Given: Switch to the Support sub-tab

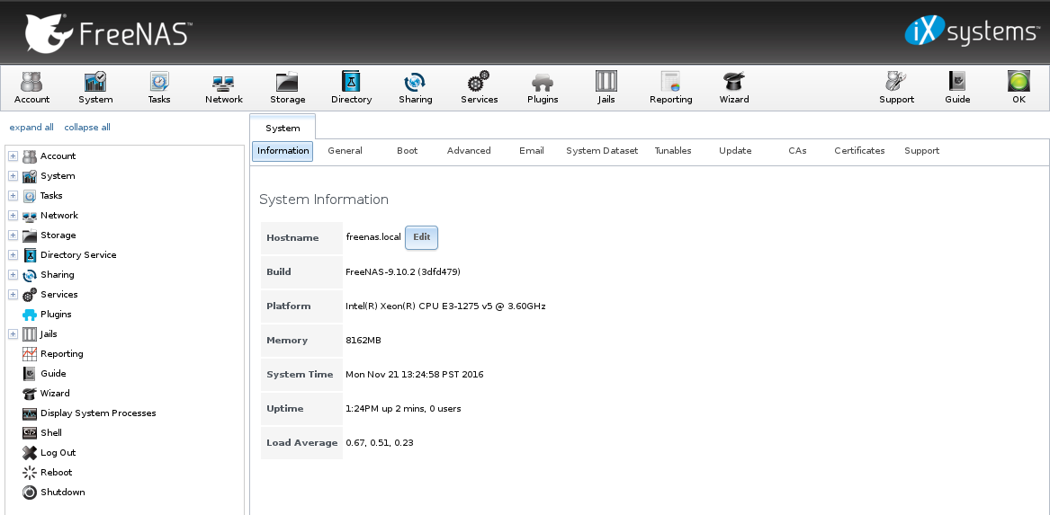Looking at the screenshot, I should coord(921,151).
